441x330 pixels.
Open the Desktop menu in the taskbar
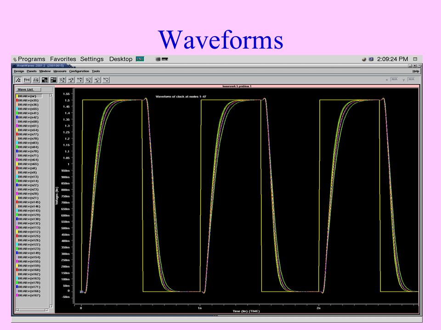(x=121, y=59)
